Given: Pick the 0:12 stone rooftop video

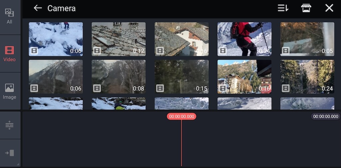Looking at the screenshot, I should (119, 39).
